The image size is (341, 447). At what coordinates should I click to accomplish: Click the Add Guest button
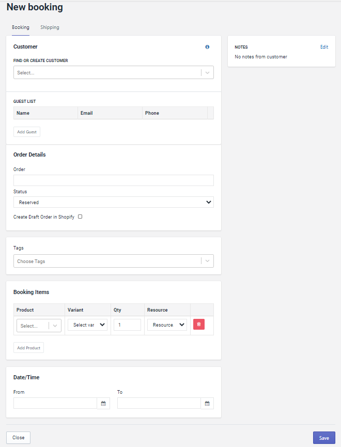[27, 132]
